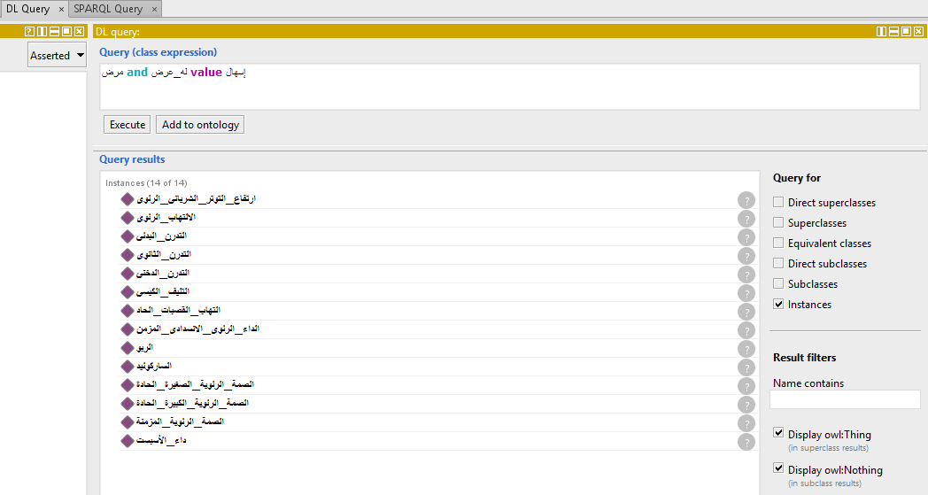Uncheck the Instances checkbox

pos(778,305)
